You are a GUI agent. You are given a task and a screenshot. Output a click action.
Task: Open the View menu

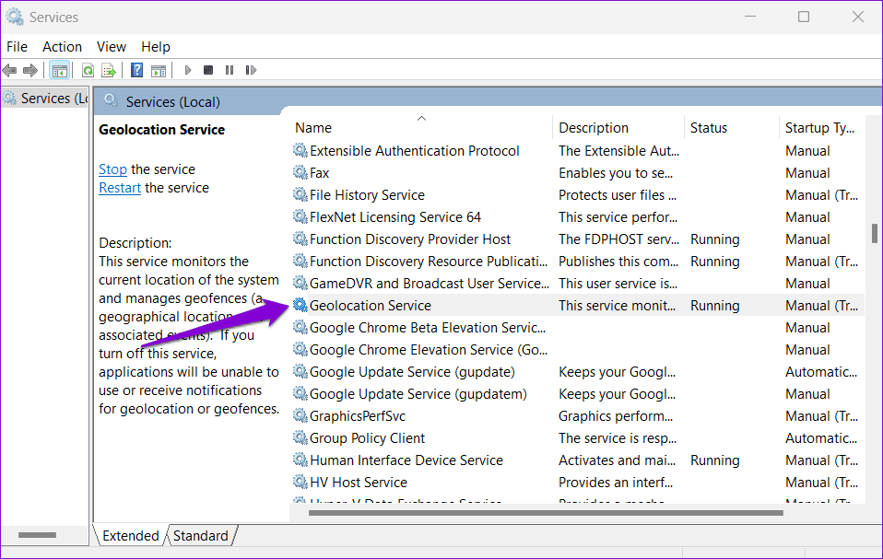[111, 47]
